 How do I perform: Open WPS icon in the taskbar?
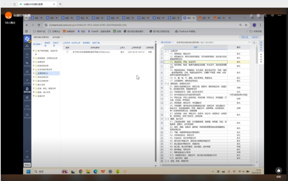click(x=103, y=172)
